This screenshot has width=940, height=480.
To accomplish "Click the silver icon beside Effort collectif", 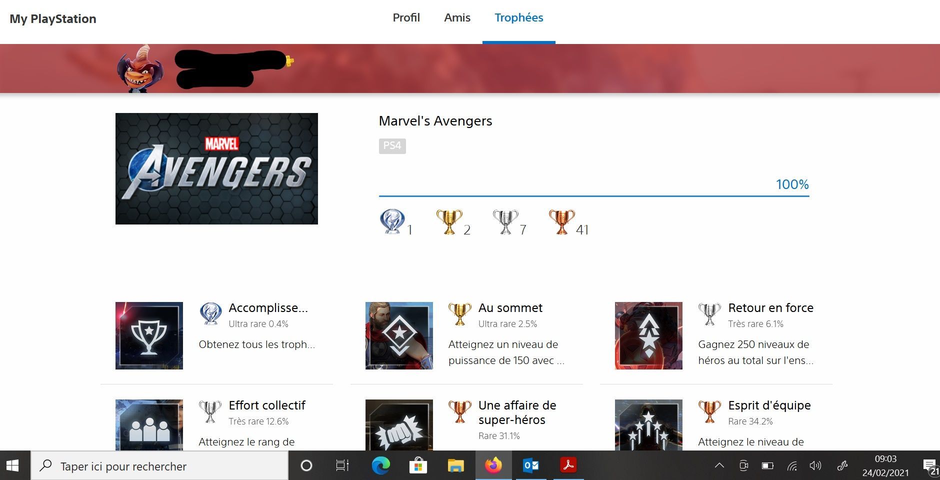I will [210, 411].
